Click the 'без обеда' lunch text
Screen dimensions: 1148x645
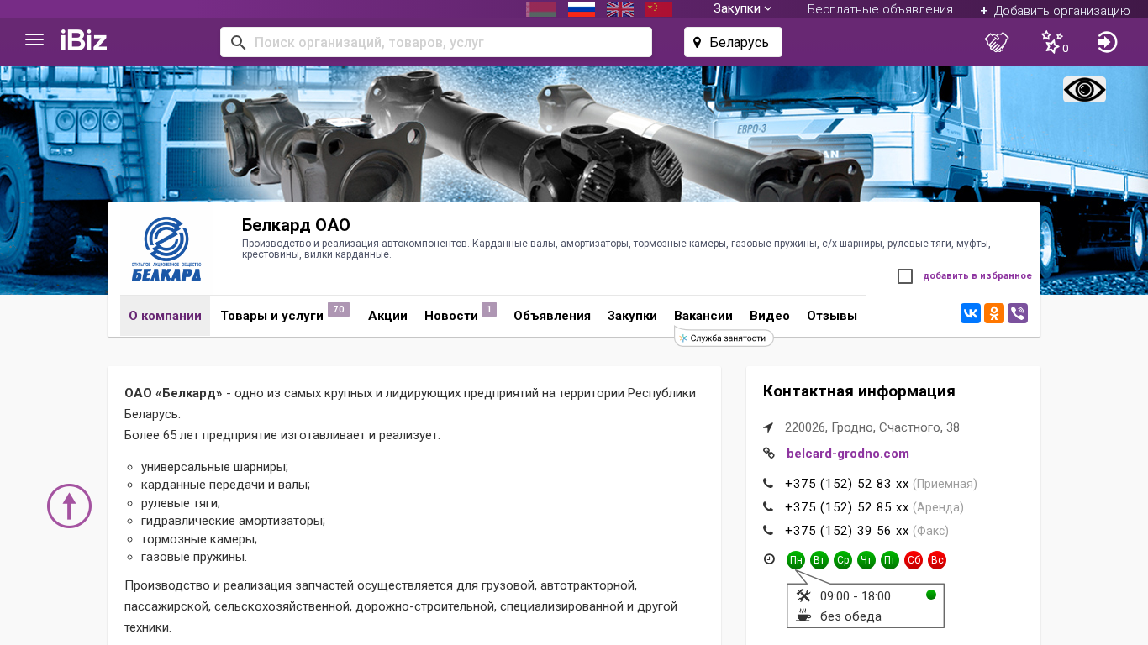[850, 616]
